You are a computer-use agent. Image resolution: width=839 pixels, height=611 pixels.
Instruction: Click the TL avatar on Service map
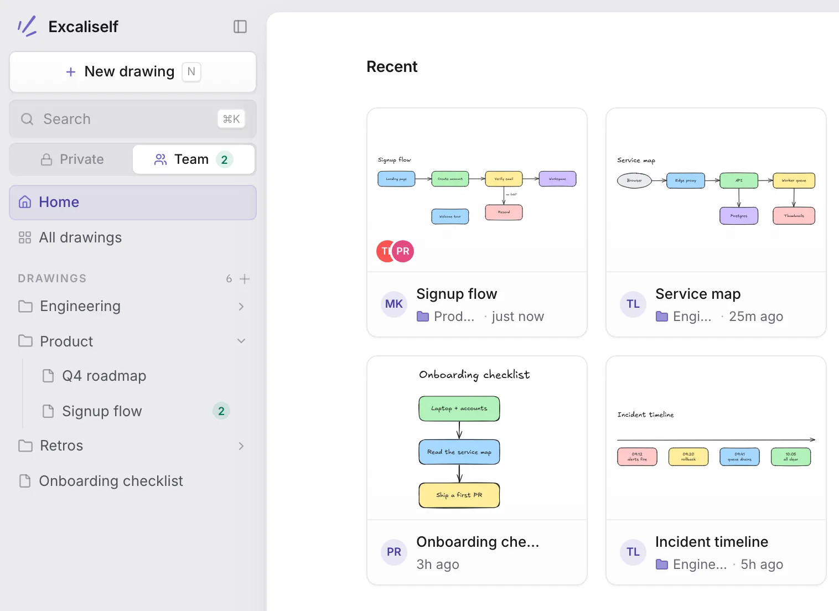[633, 304]
